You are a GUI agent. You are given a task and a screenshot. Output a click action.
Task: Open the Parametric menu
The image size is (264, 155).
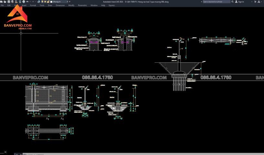(x=82, y=5)
